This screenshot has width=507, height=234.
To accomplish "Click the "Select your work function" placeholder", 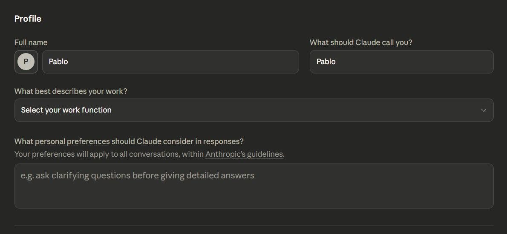I will (x=66, y=110).
